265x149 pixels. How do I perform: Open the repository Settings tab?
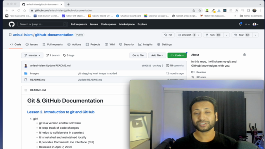point(164,44)
